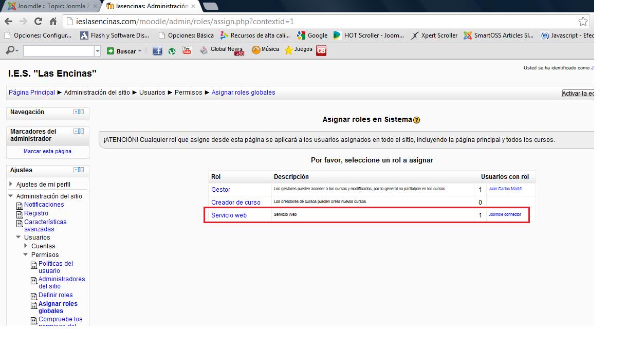
Task: Click the uTorrent icon in the toolbar
Action: [x=172, y=51]
